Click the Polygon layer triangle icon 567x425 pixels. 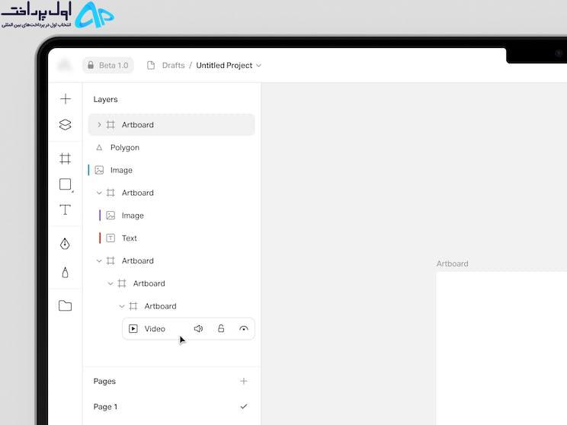click(x=99, y=148)
